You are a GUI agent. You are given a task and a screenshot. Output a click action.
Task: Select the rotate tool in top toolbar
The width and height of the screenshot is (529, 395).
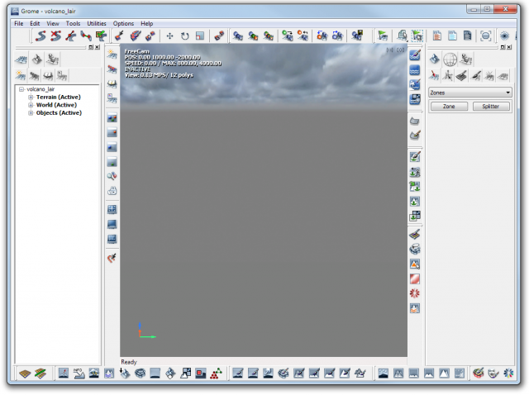pyautogui.click(x=185, y=36)
